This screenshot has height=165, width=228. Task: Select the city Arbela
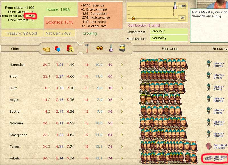pos(15,158)
